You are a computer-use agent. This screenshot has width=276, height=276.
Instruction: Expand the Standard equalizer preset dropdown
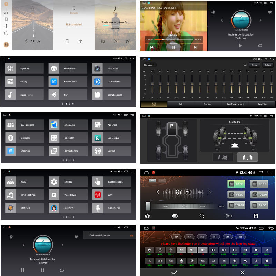(x=149, y=65)
